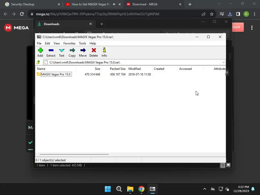Viewport: 260px width, 195px height.
Task: Click the Add button in 7-Zip toolbar
Action: (40, 52)
